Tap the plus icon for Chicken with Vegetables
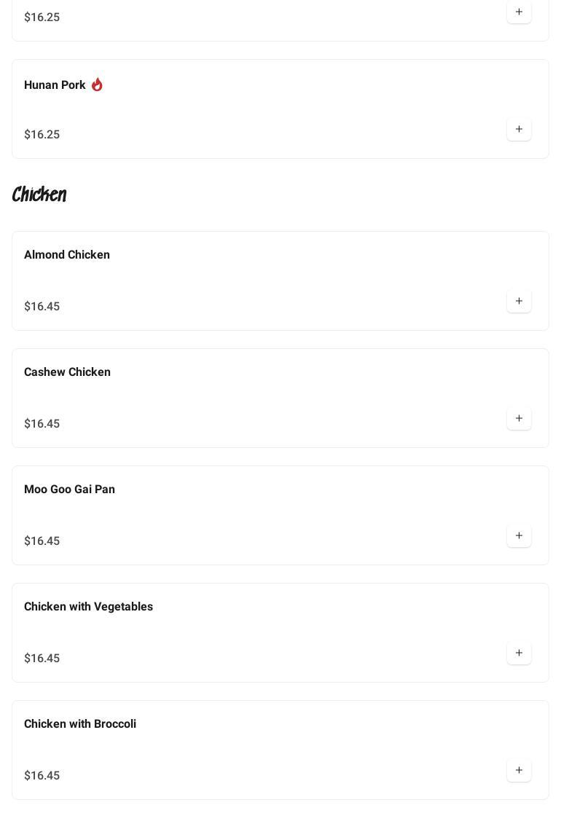 tap(519, 653)
